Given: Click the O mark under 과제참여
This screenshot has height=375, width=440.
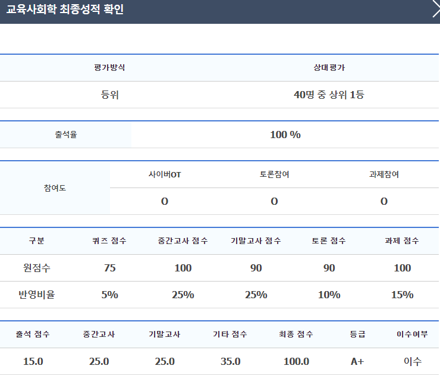Looking at the screenshot, I should click(384, 201).
